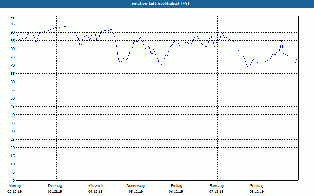Select the '04.12.19' date label
Image resolution: width=314 pixels, height=196 pixels.
pyautogui.click(x=95, y=192)
